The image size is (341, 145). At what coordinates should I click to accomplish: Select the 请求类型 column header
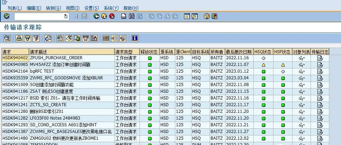pyautogui.click(x=127, y=52)
